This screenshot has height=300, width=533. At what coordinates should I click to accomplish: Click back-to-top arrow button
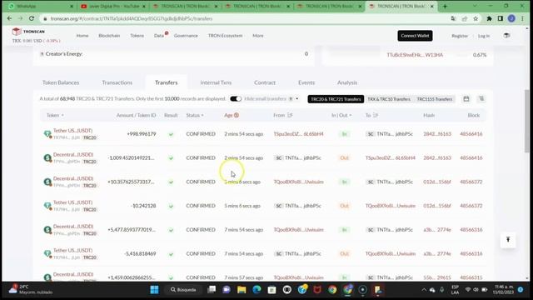pyautogui.click(x=508, y=239)
